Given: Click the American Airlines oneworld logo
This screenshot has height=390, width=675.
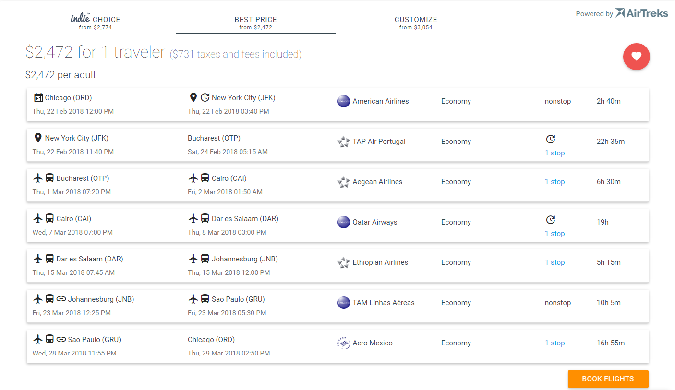Looking at the screenshot, I should [344, 101].
